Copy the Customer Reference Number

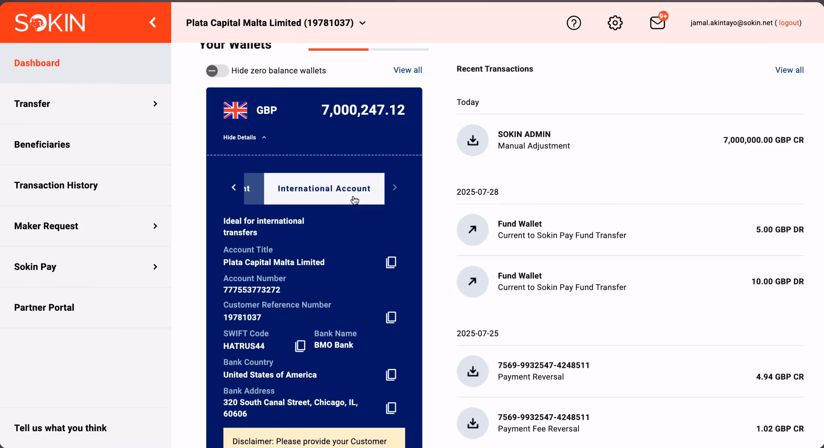pyautogui.click(x=391, y=317)
